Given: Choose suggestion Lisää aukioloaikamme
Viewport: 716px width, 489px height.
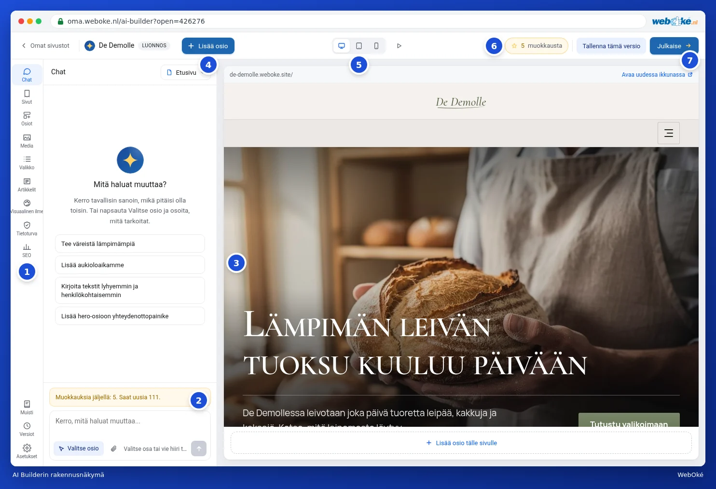Looking at the screenshot, I should tap(130, 265).
